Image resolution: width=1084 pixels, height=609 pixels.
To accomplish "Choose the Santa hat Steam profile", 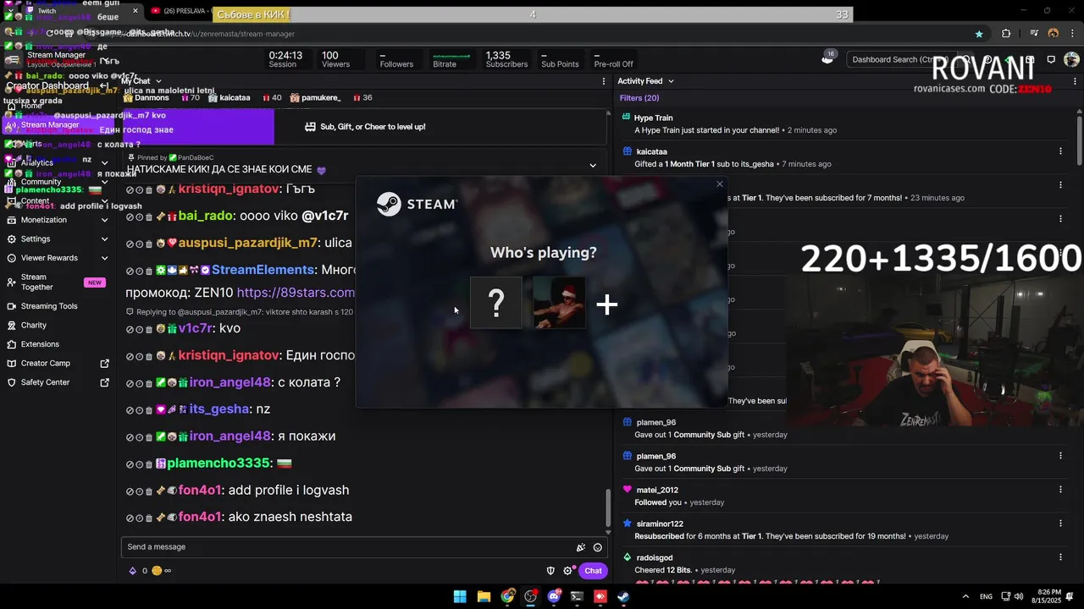I will tap(559, 303).
